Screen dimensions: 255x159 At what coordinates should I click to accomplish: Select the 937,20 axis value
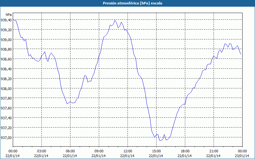tap(6, 128)
